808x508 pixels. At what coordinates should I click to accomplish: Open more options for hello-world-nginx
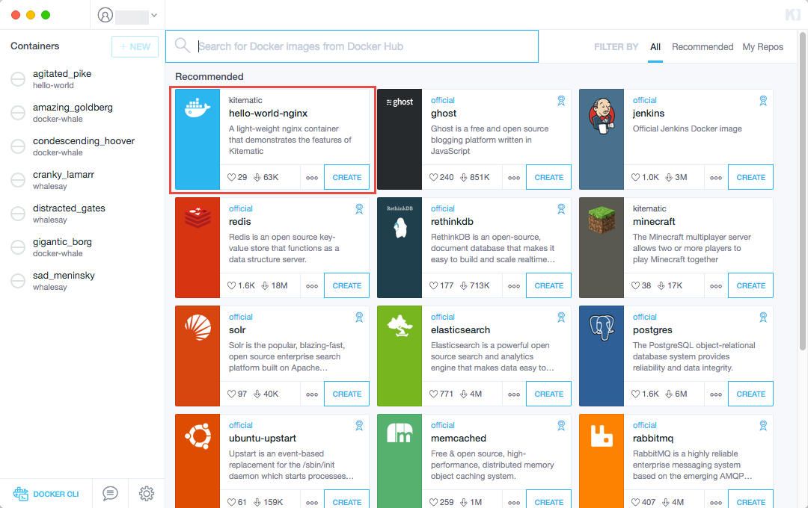[x=312, y=178]
